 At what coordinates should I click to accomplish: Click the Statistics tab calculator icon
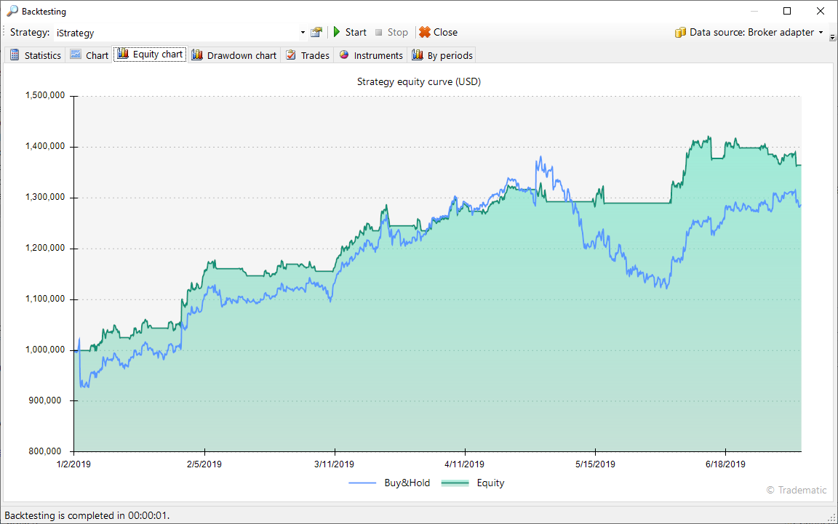(15, 55)
